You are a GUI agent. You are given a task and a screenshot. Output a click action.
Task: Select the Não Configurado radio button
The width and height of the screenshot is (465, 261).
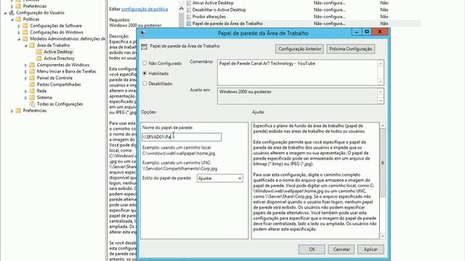pyautogui.click(x=145, y=63)
